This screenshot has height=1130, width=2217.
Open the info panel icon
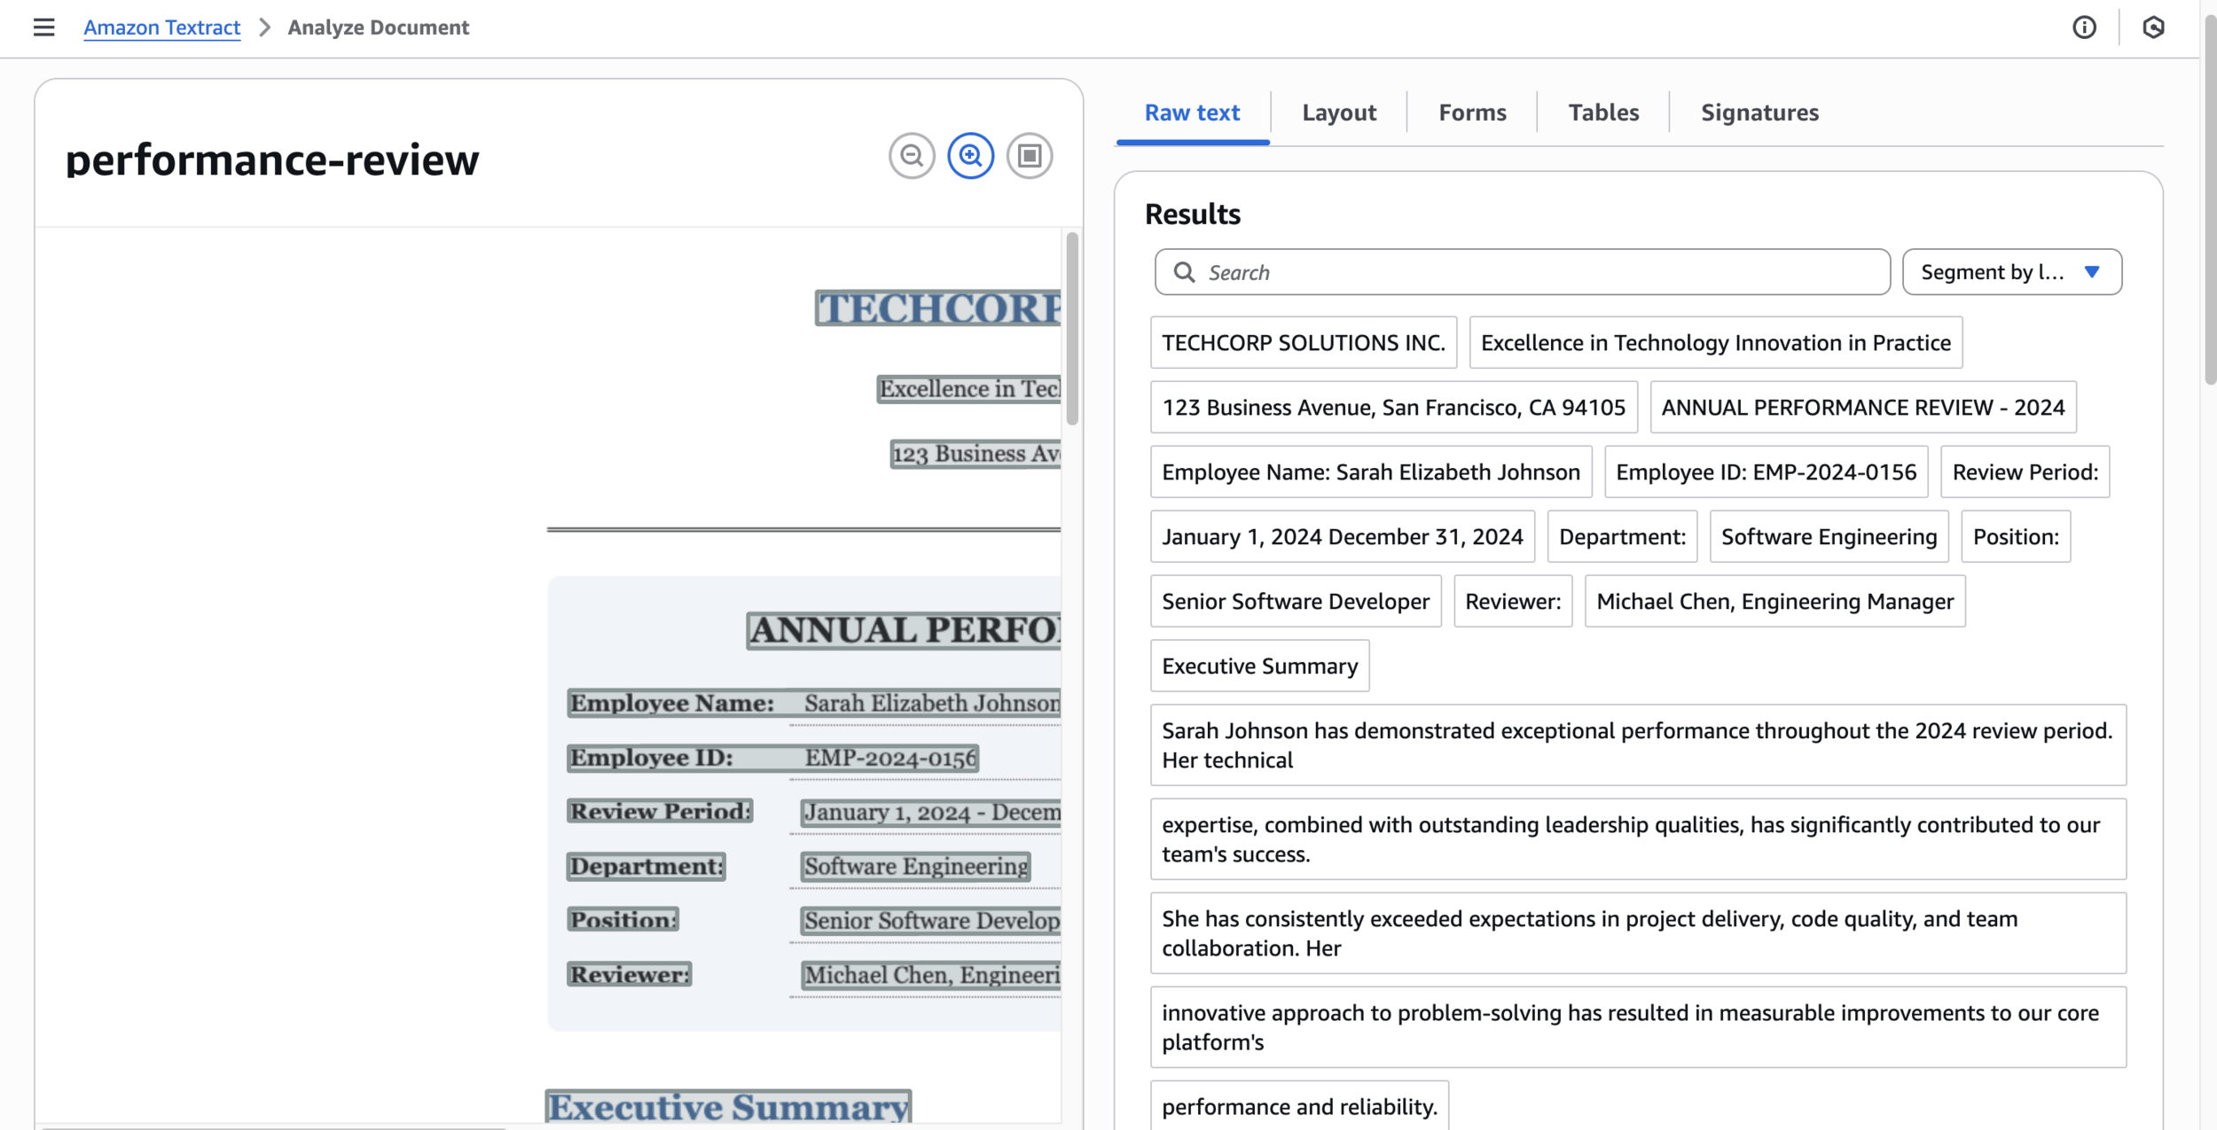click(x=2084, y=27)
